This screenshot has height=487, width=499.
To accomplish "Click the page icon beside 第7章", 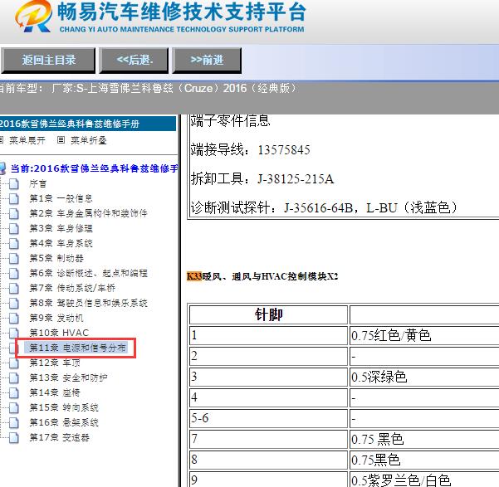I will pyautogui.click(x=13, y=288).
